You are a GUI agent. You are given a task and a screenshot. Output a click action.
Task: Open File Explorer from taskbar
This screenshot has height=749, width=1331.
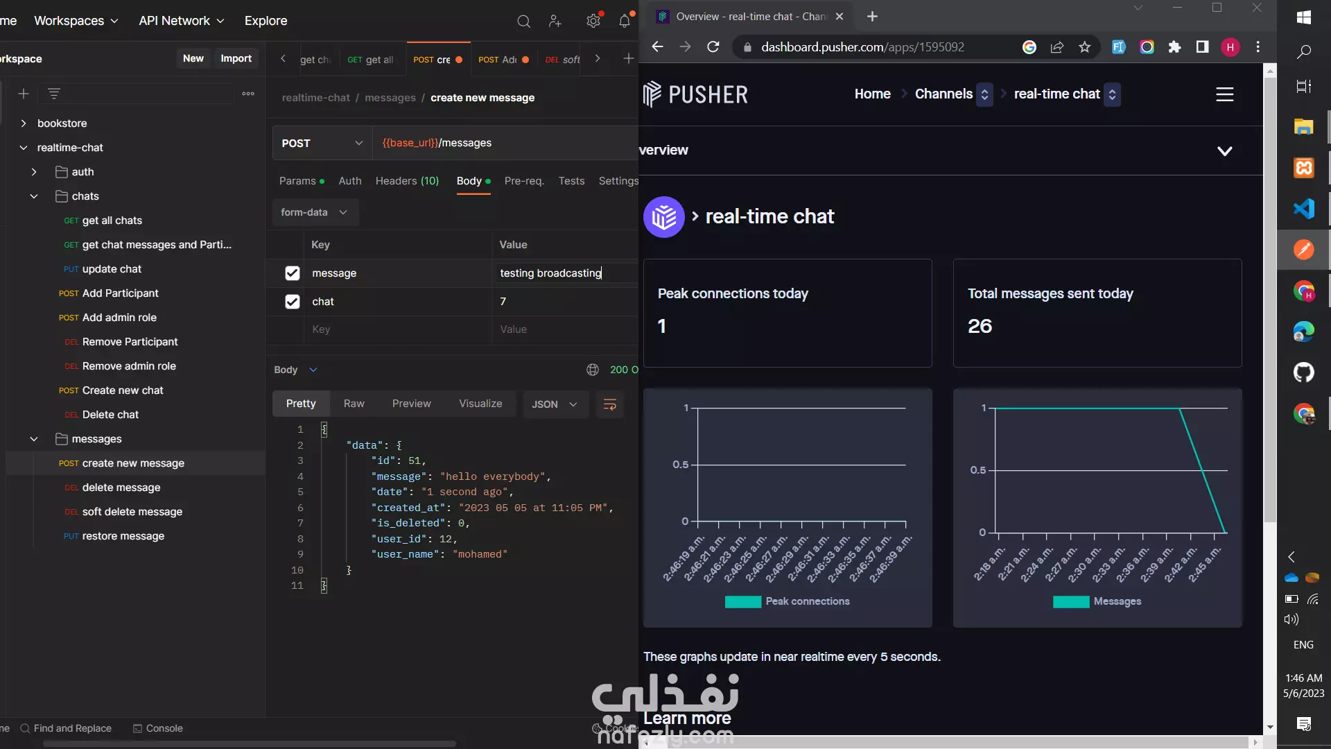pos(1304,127)
